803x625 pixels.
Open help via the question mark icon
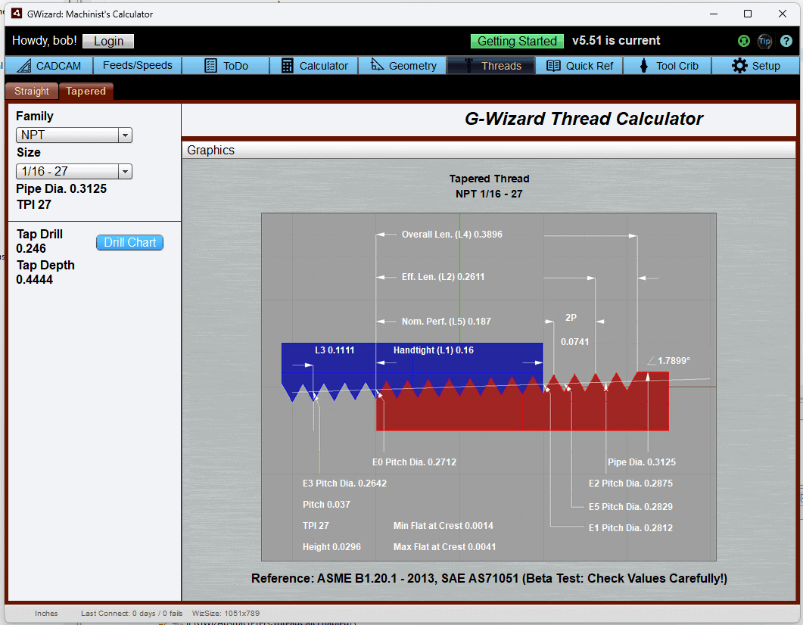(786, 41)
